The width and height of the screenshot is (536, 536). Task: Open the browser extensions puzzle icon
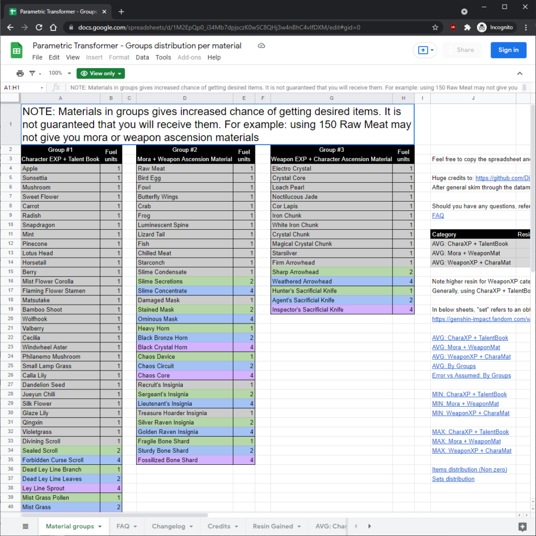tap(467, 27)
